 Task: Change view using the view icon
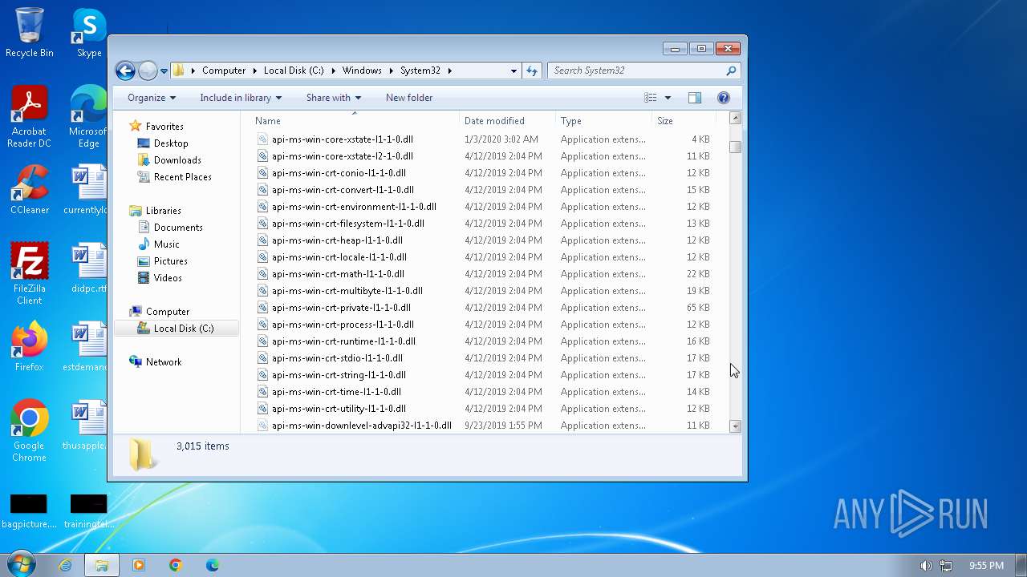651,98
